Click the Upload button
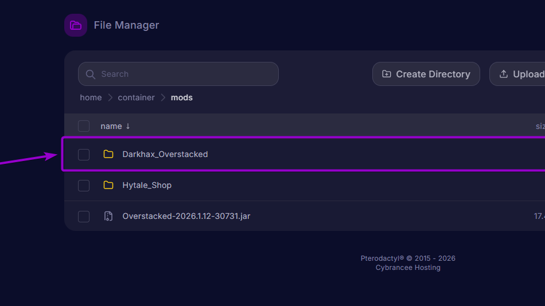545x306 pixels. click(x=518, y=74)
